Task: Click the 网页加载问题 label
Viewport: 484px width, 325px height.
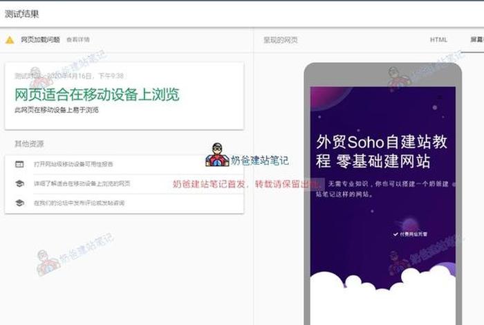Action: pos(40,39)
